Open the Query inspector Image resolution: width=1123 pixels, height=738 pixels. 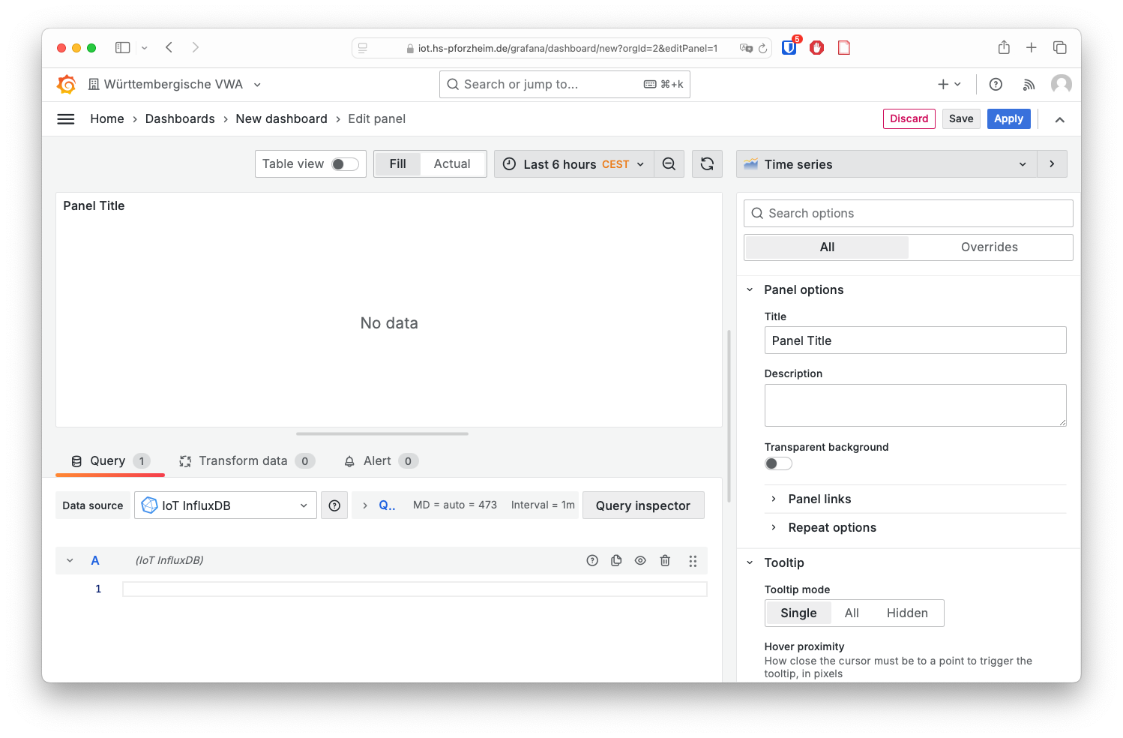[643, 505]
